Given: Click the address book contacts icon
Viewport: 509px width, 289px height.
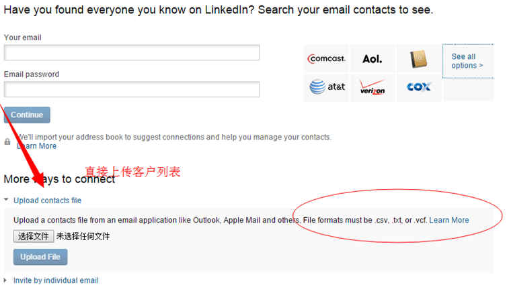Looking at the screenshot, I should pyautogui.click(x=419, y=60).
